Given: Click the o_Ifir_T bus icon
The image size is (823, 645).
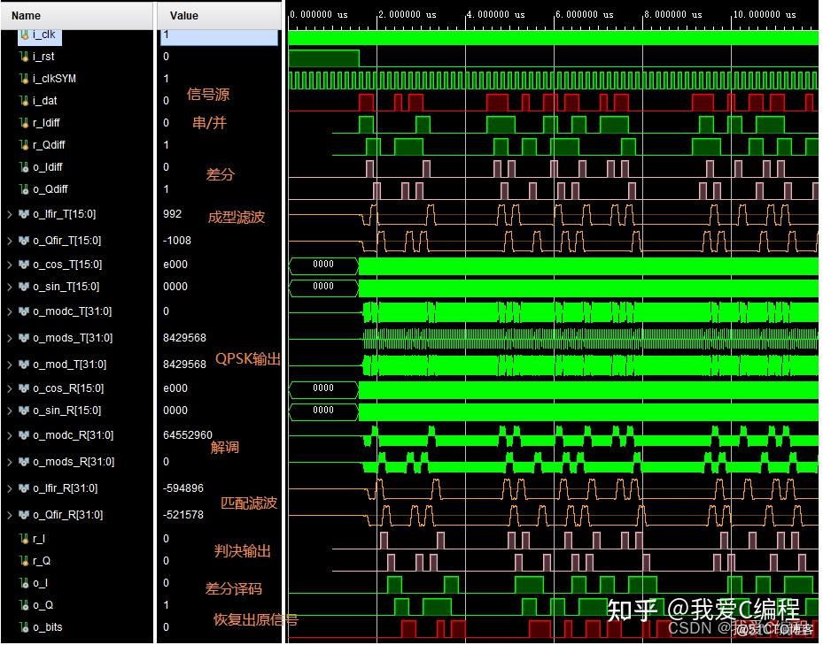Looking at the screenshot, I should point(24,214).
